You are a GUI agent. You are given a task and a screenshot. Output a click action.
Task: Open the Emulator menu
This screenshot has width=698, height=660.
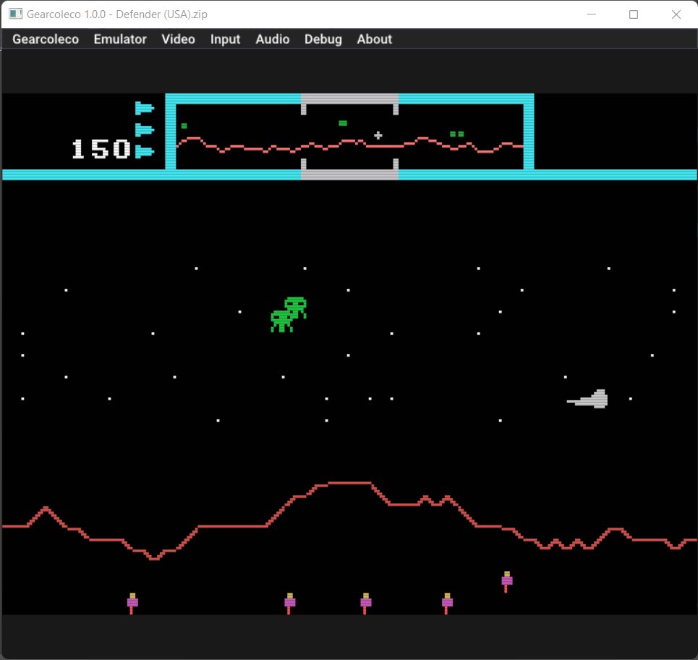(x=120, y=39)
